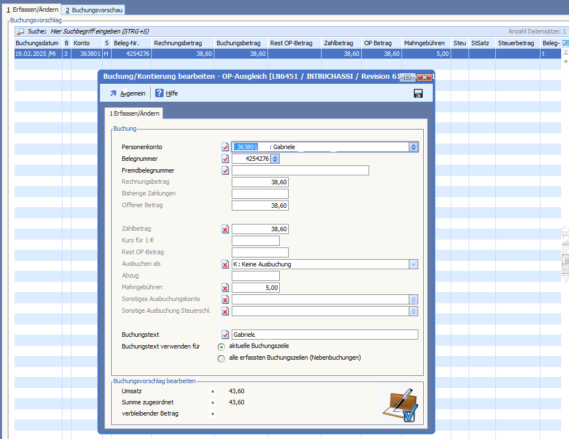Select 'alle erfassten Buchungszeilen' radio option
Screen dimensions: 569x439
coord(221,358)
